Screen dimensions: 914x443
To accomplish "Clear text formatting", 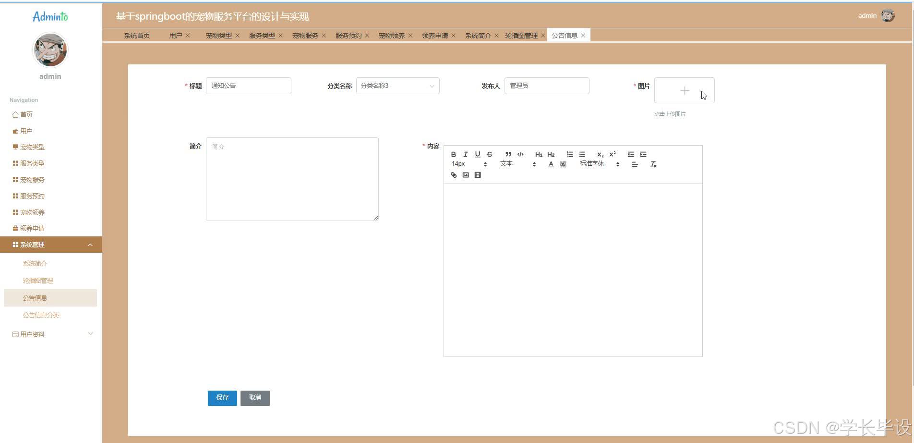I will coord(653,164).
